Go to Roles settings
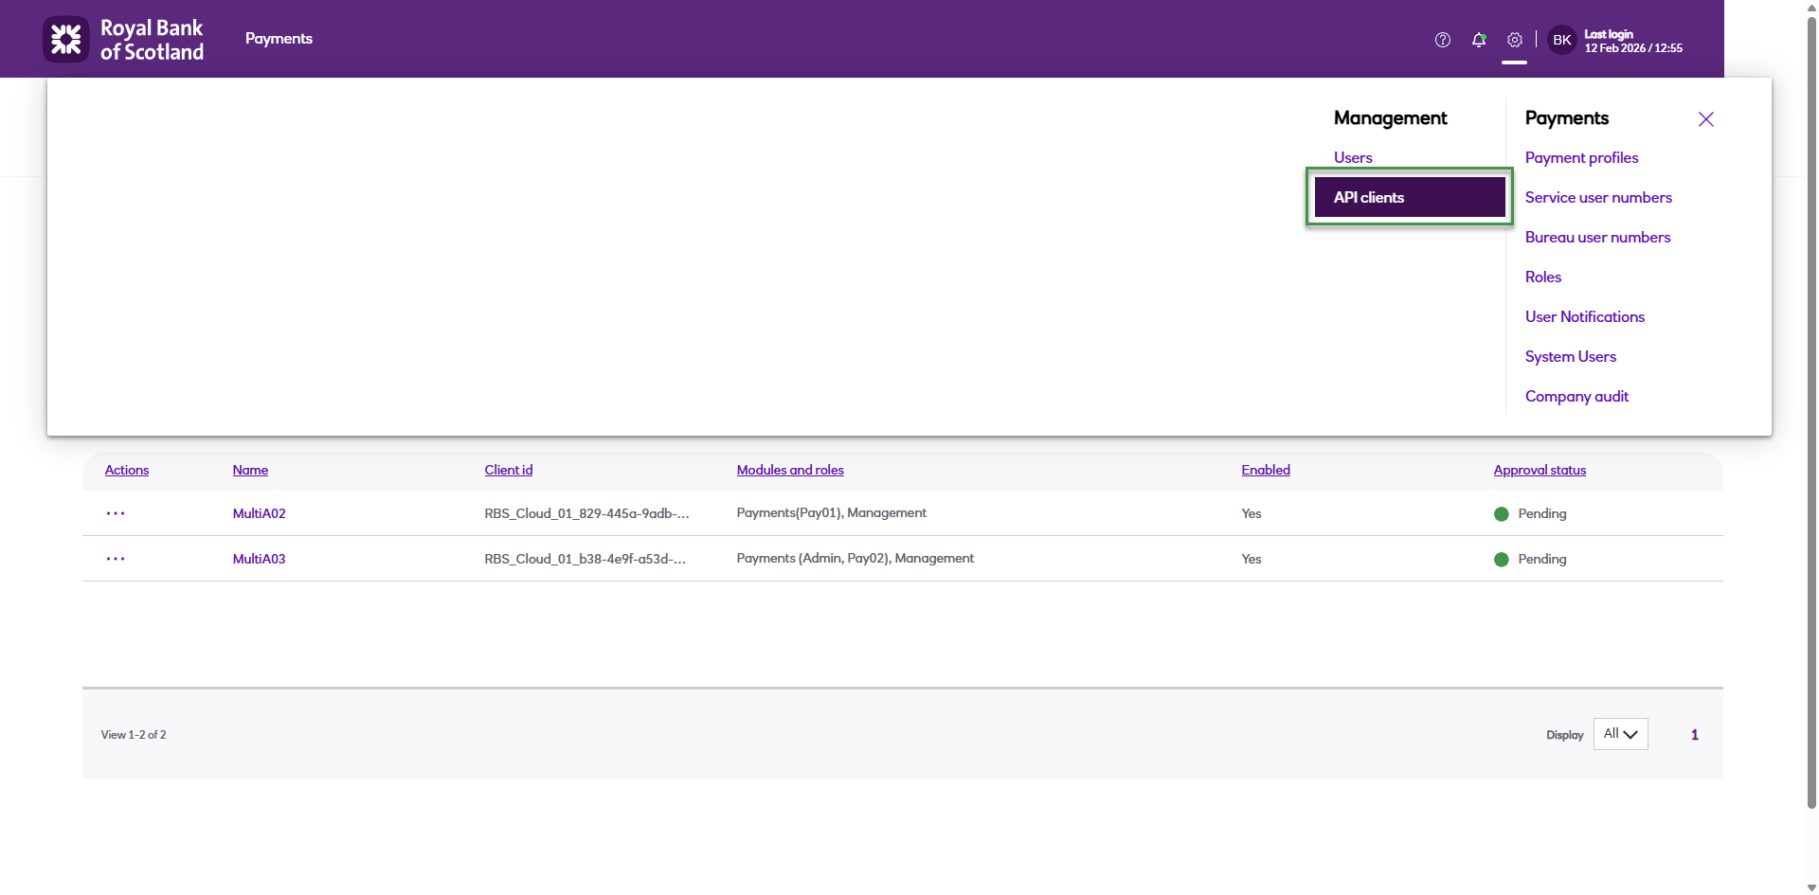1819x895 pixels. [x=1543, y=277]
